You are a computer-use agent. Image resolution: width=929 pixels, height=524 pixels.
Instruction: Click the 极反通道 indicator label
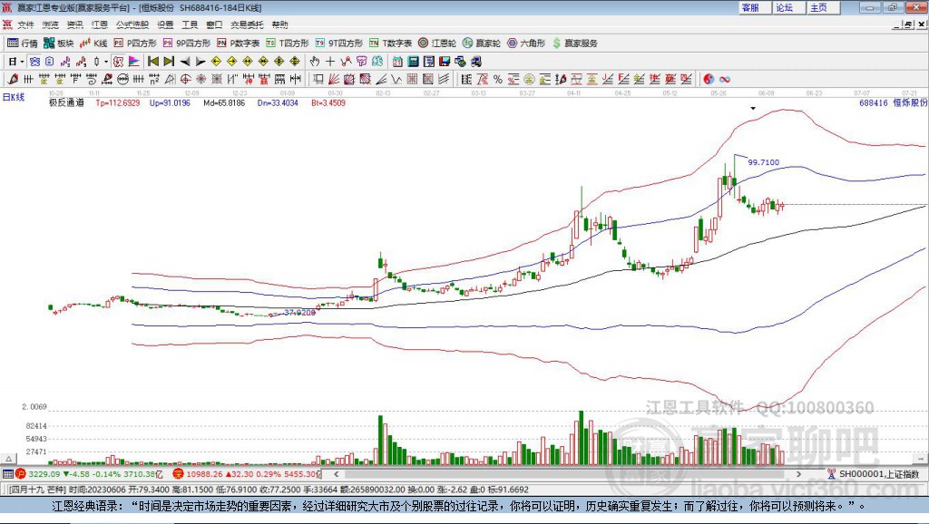pos(66,102)
